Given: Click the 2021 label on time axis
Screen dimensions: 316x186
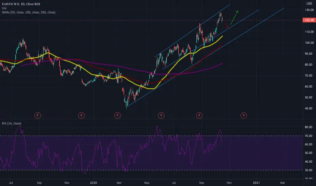Looking at the screenshot, I should [256, 183].
